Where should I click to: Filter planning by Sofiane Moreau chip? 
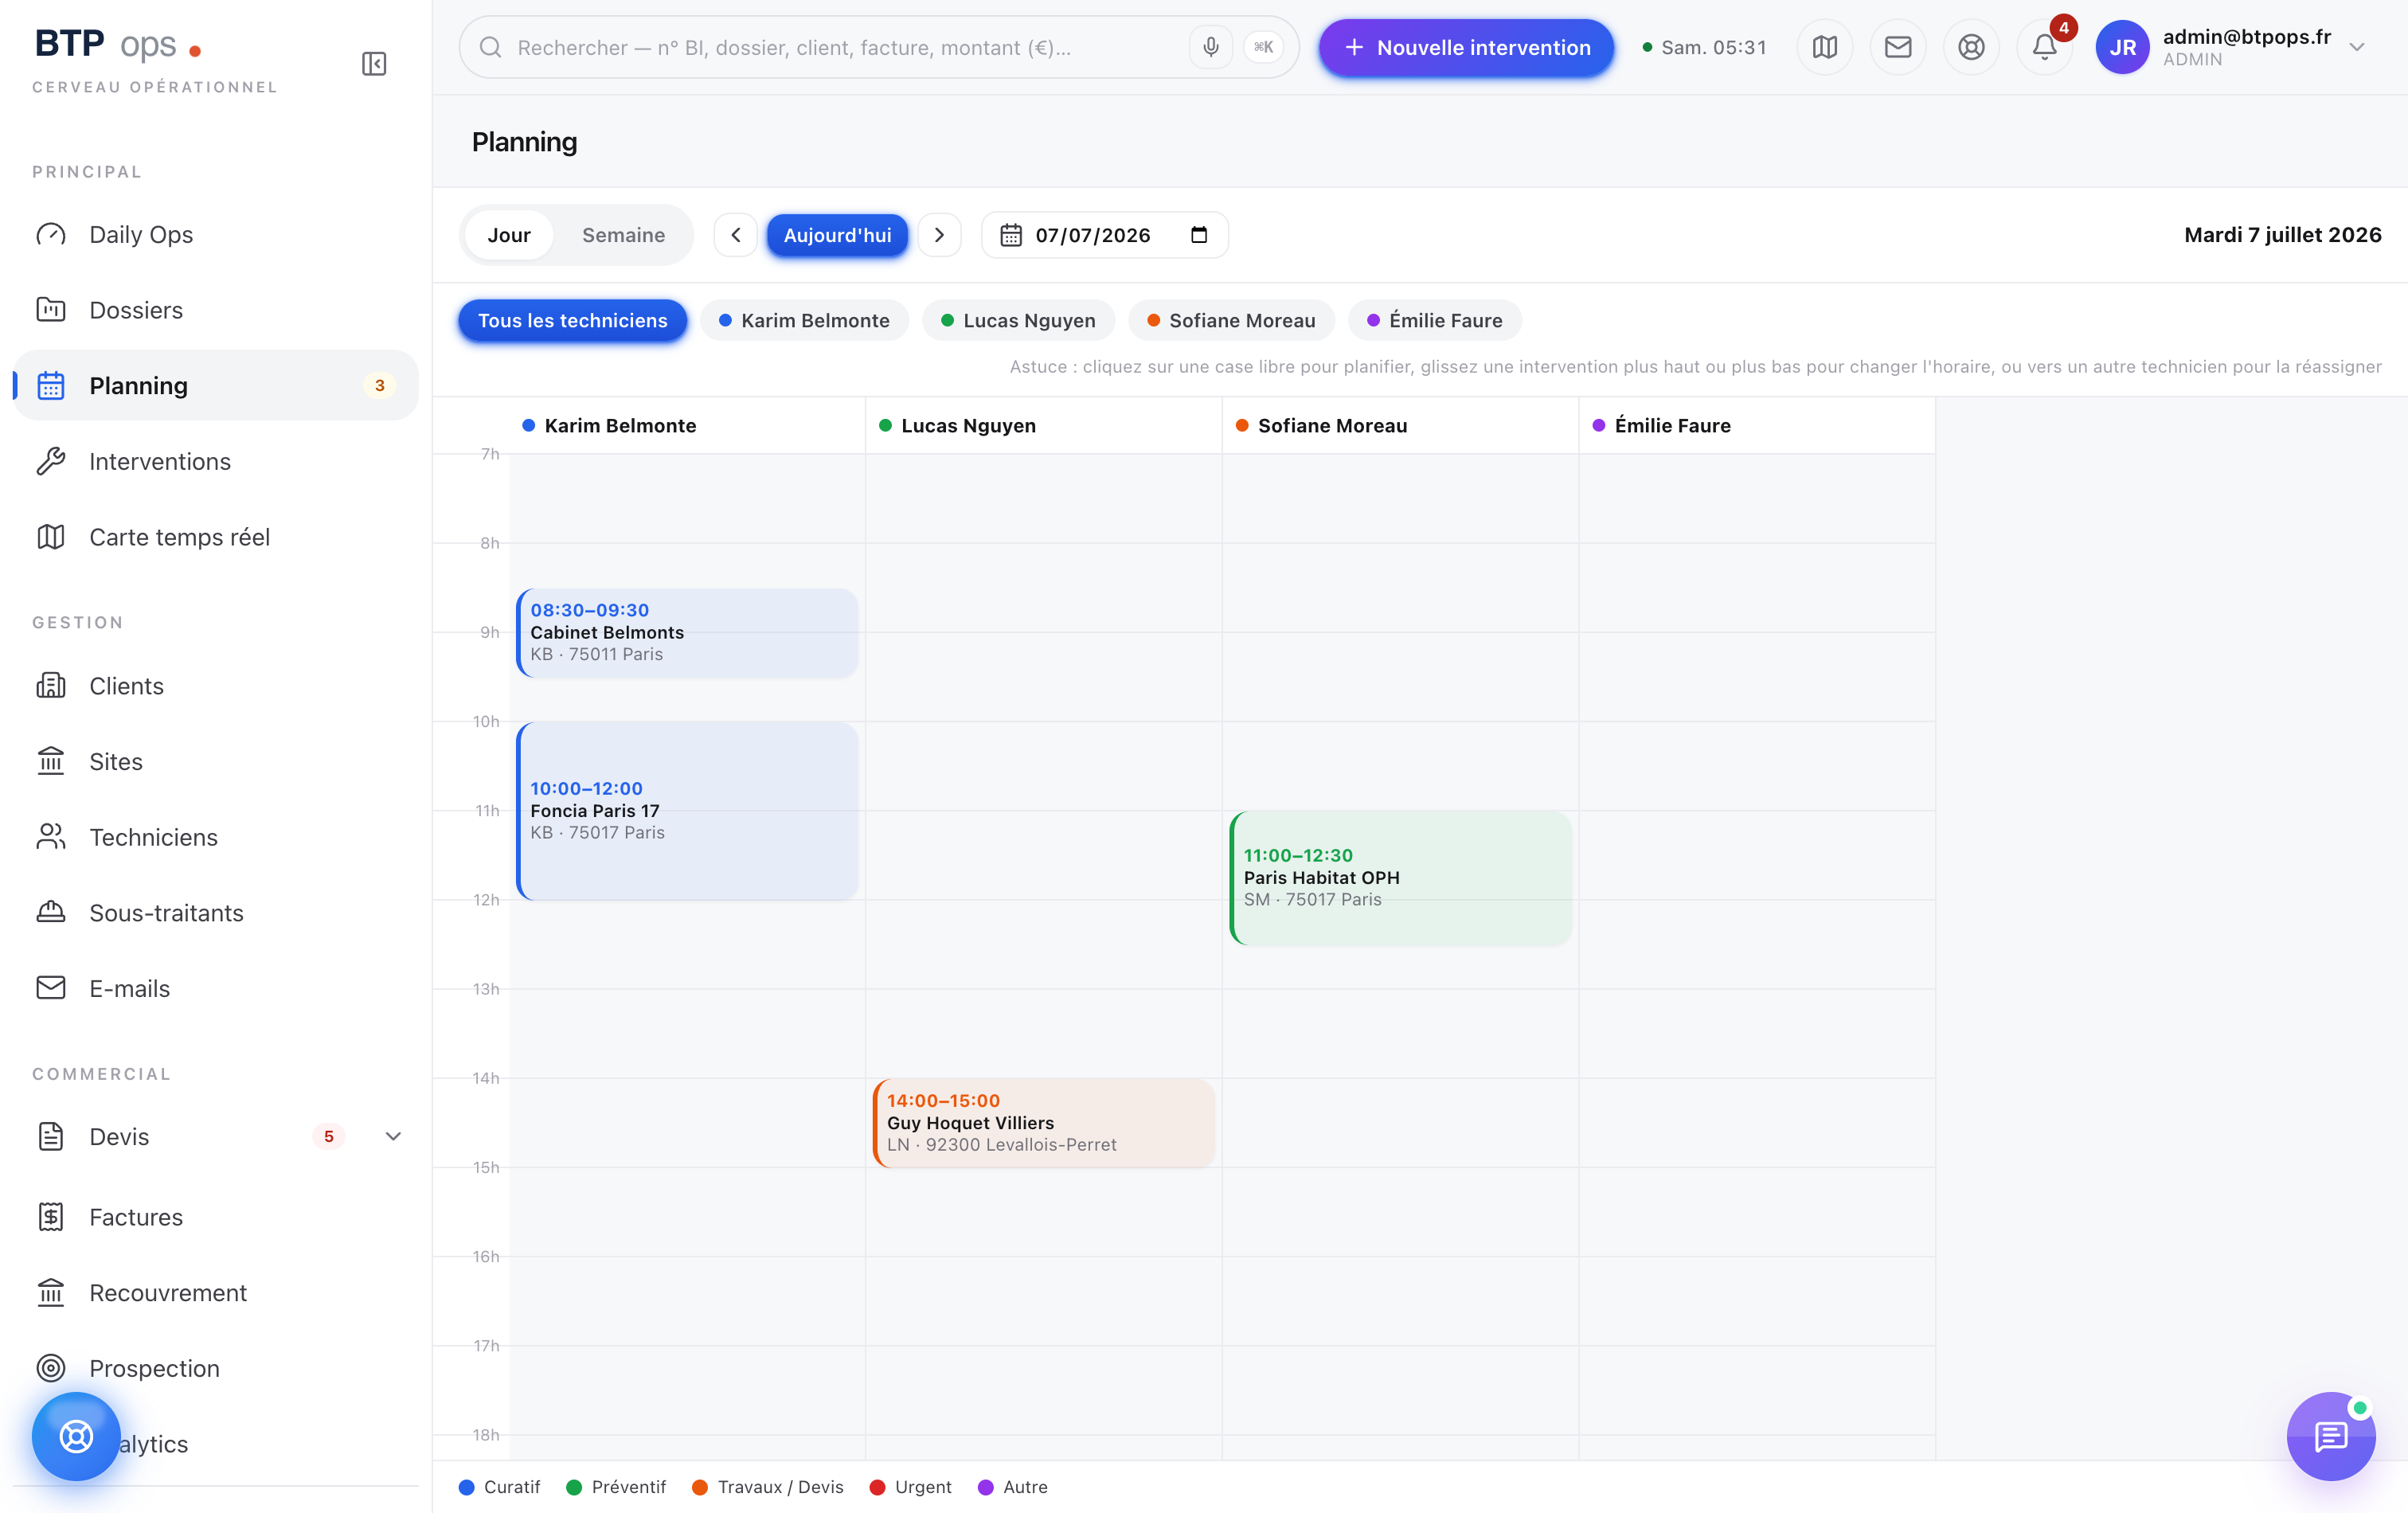(1231, 320)
